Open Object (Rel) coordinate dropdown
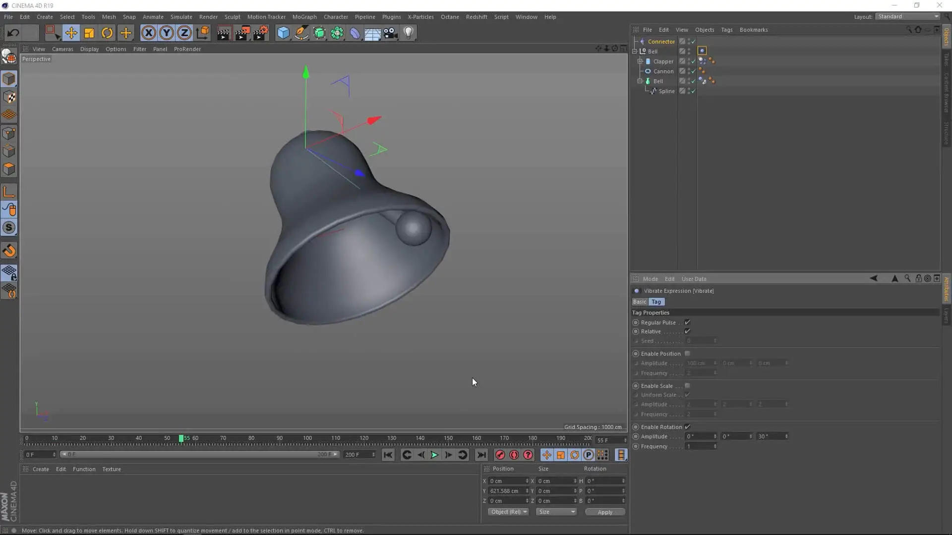This screenshot has width=952, height=535. [509, 512]
